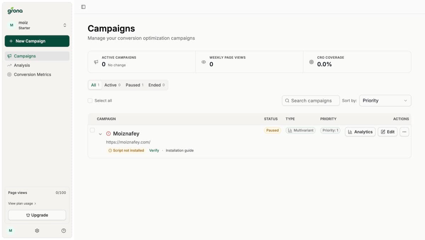Switch to the Paused tab

tap(135, 85)
